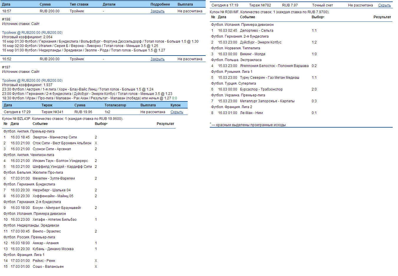Click the Закрыть link for the 16:52 bet

pyautogui.click(x=157, y=59)
